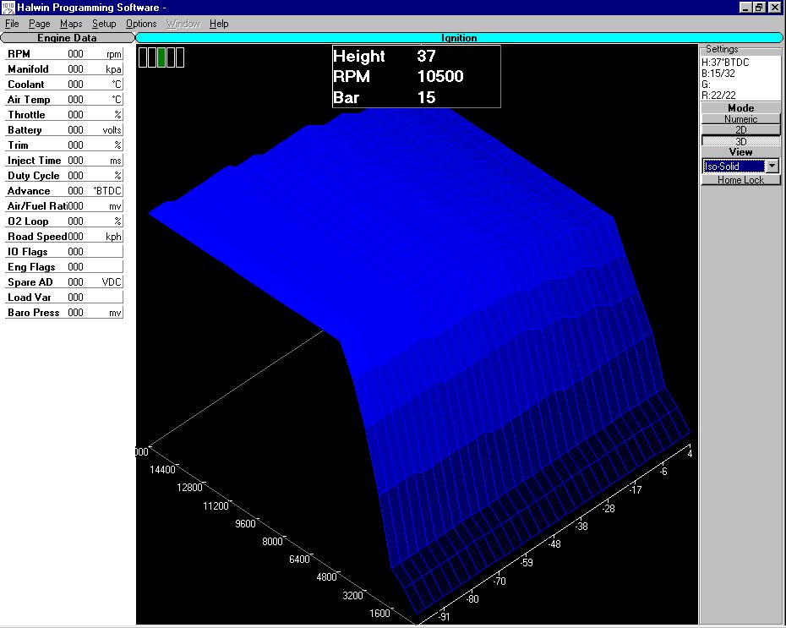Click the Height/RPM/Bar info overlay
The image size is (786, 628).
(x=416, y=77)
